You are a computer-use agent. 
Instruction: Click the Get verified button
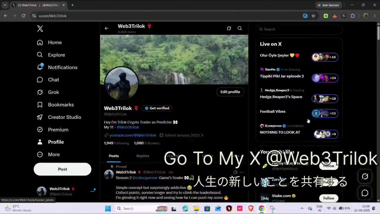(x=157, y=108)
